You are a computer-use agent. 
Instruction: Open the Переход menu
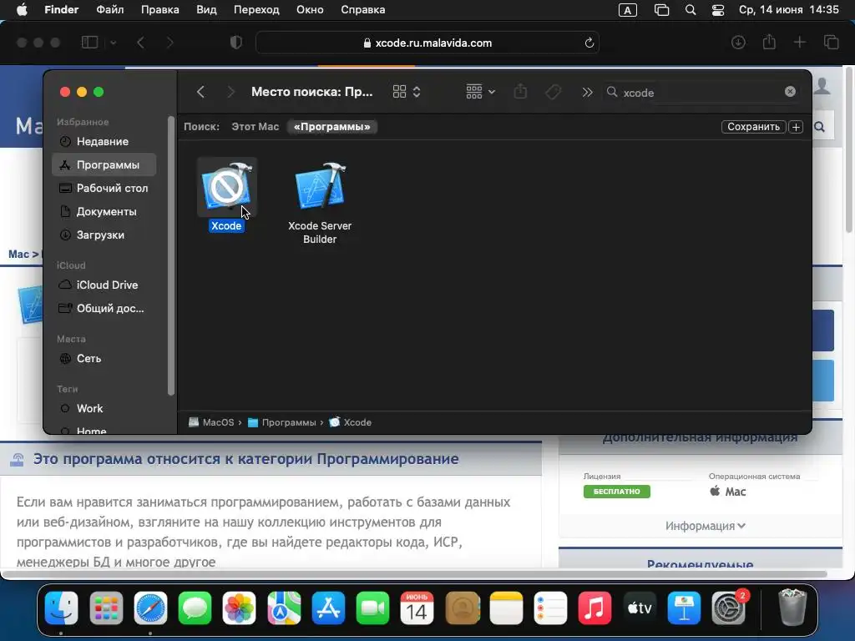click(x=256, y=10)
